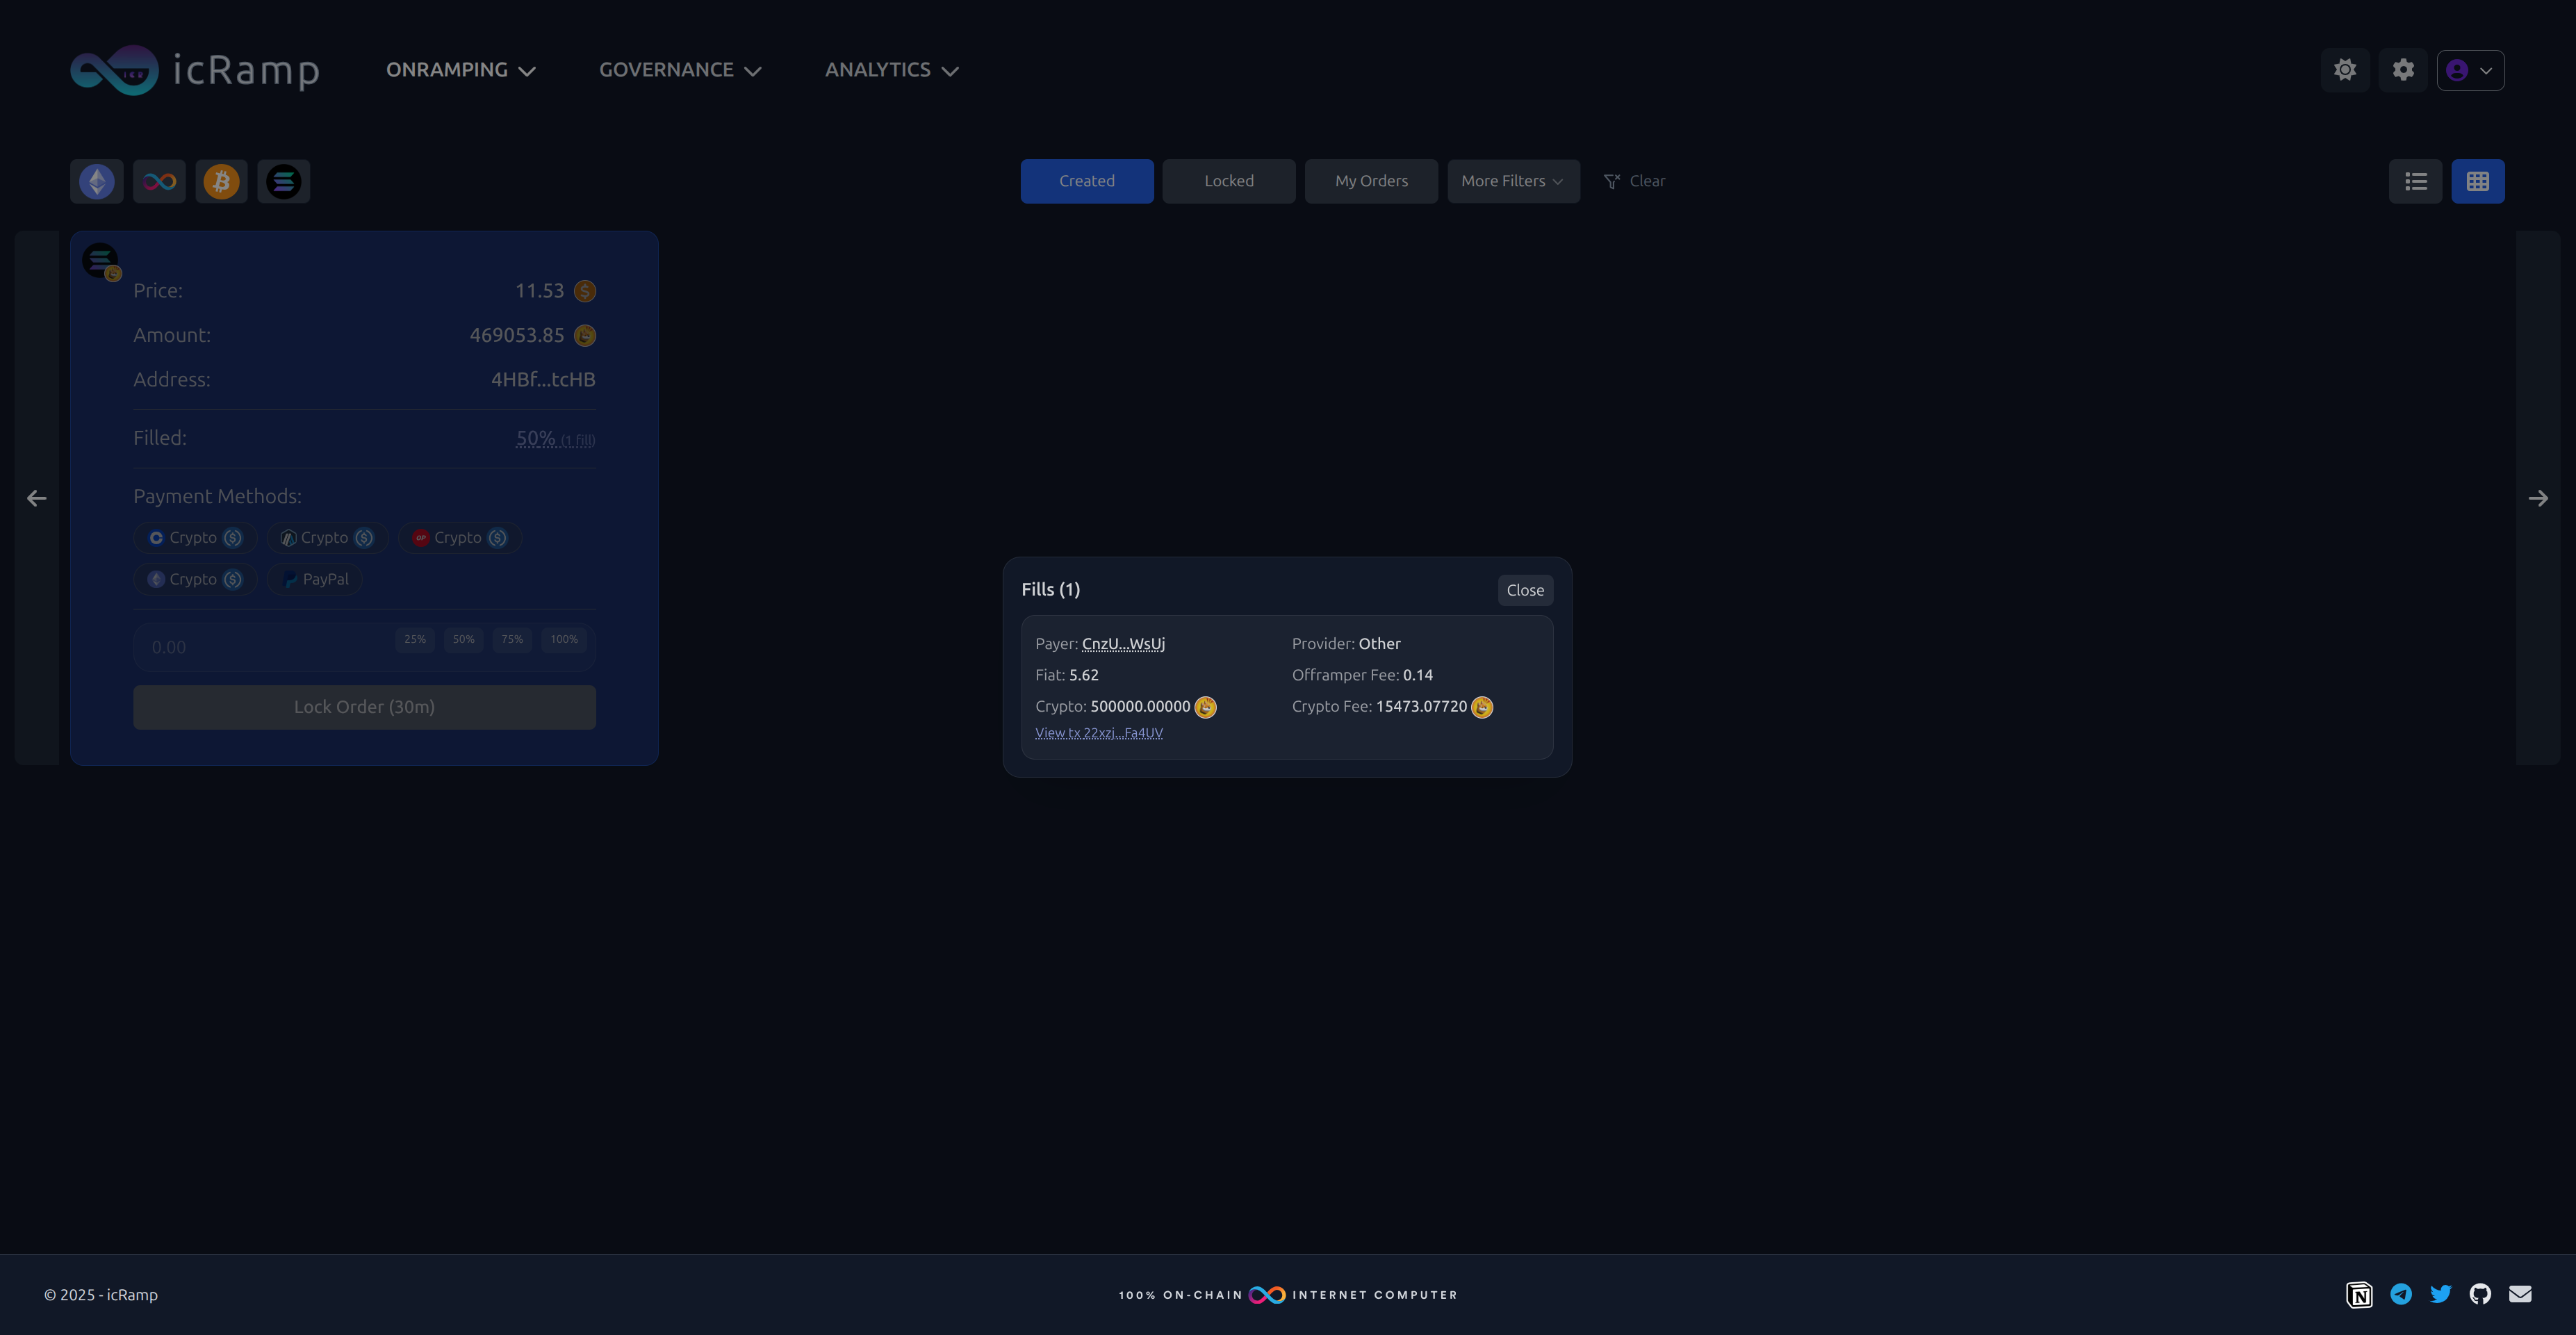Viewport: 2576px width, 1335px height.
Task: Switch to grid view of orders
Action: tap(2478, 181)
